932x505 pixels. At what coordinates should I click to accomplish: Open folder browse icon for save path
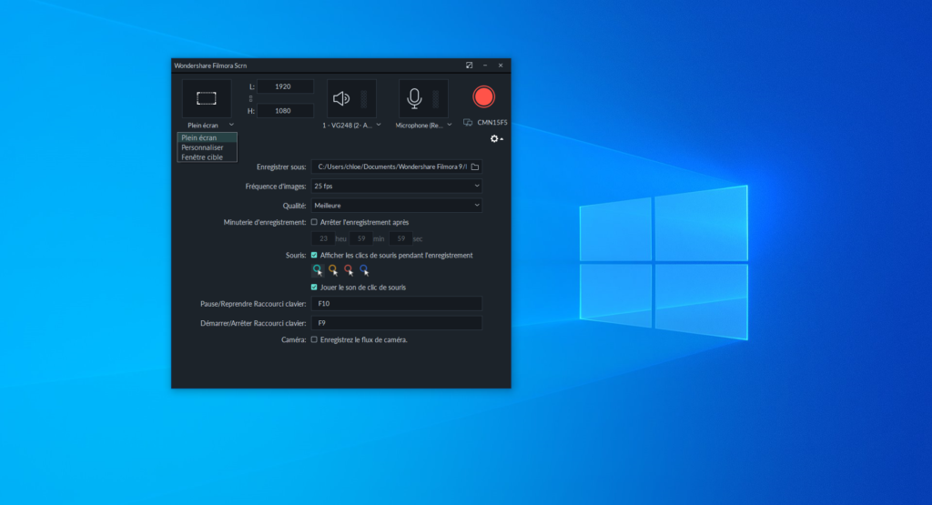pyautogui.click(x=475, y=167)
